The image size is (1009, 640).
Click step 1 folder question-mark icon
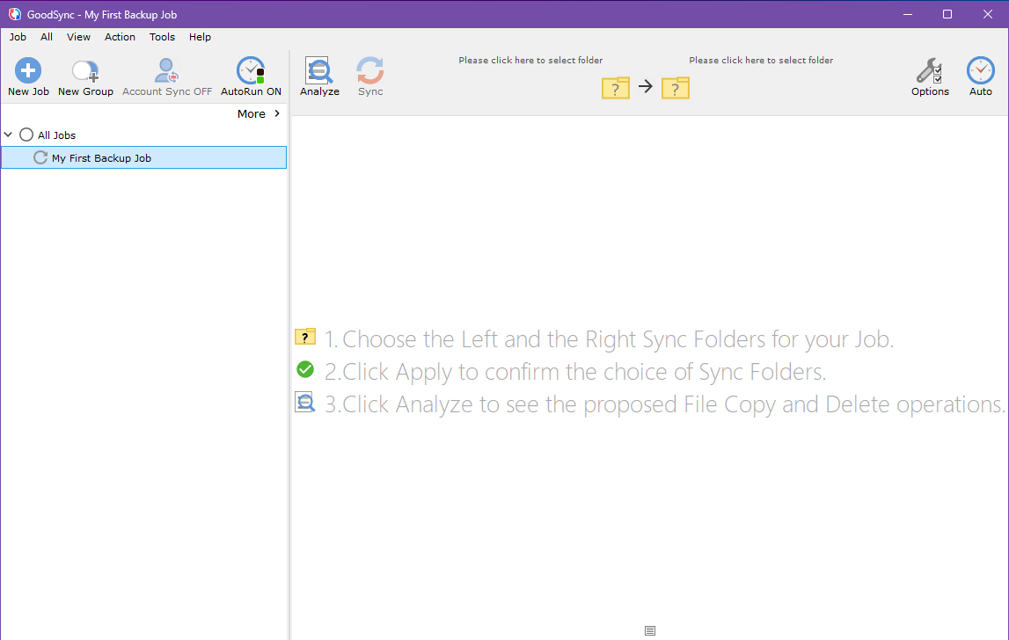pos(305,337)
